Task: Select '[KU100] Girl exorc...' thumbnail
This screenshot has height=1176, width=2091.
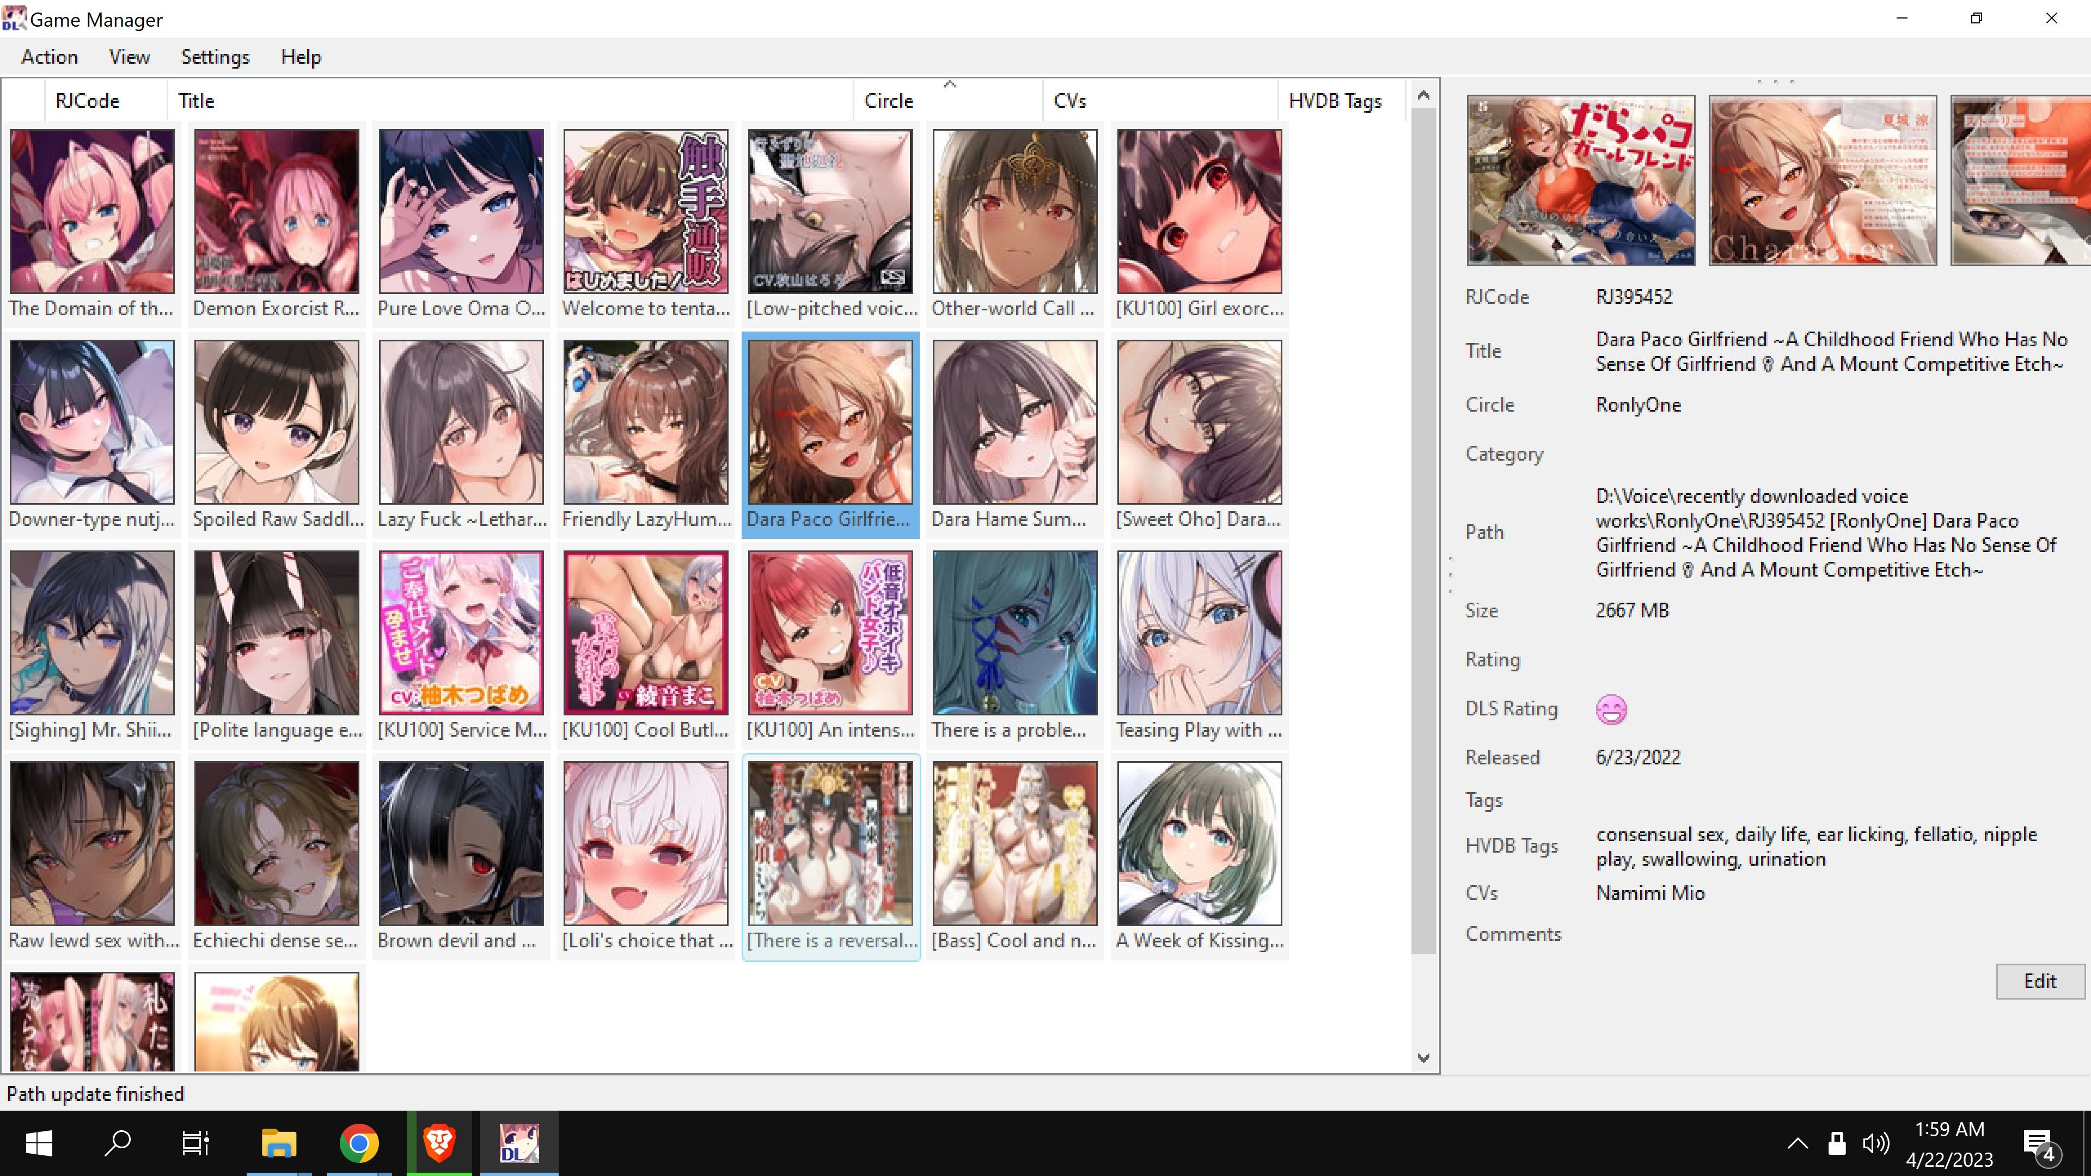Action: (1200, 211)
